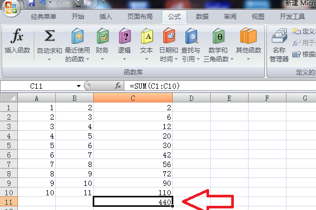Click the formula bar showing =SUM(C1:C10)
This screenshot has height=210, width=316.
click(x=220, y=86)
